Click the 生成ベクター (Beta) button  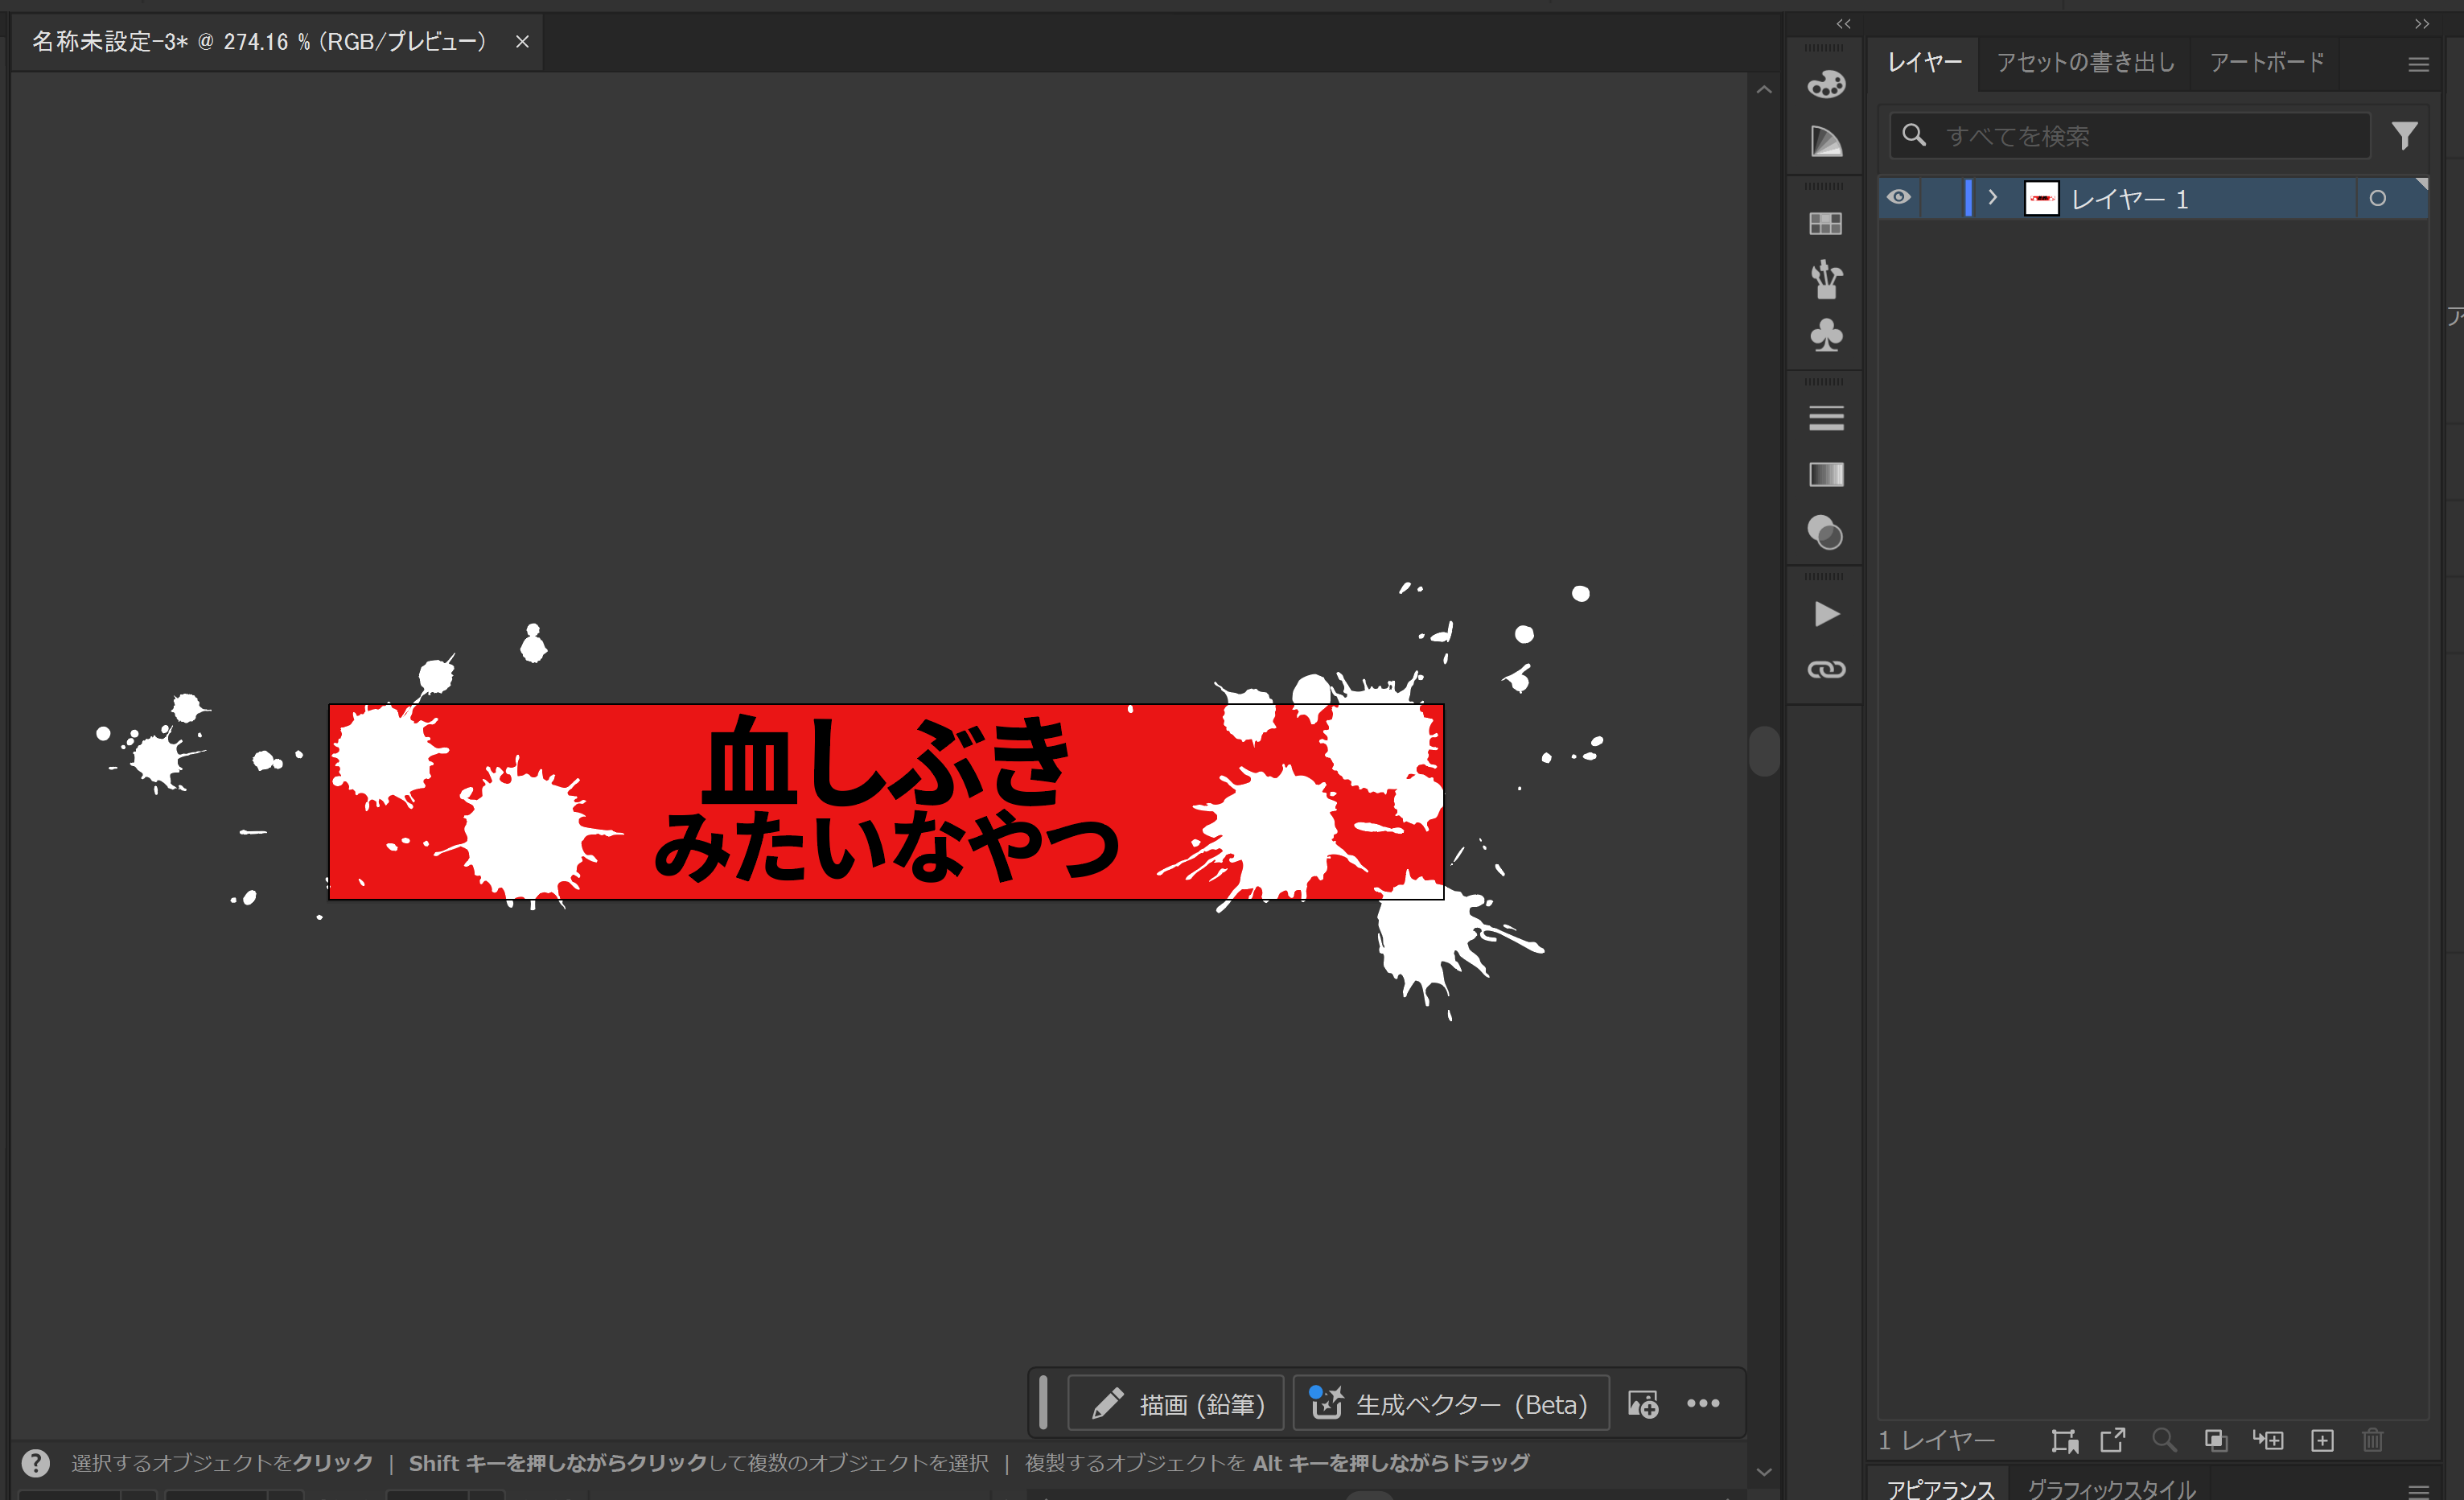click(x=1450, y=1404)
